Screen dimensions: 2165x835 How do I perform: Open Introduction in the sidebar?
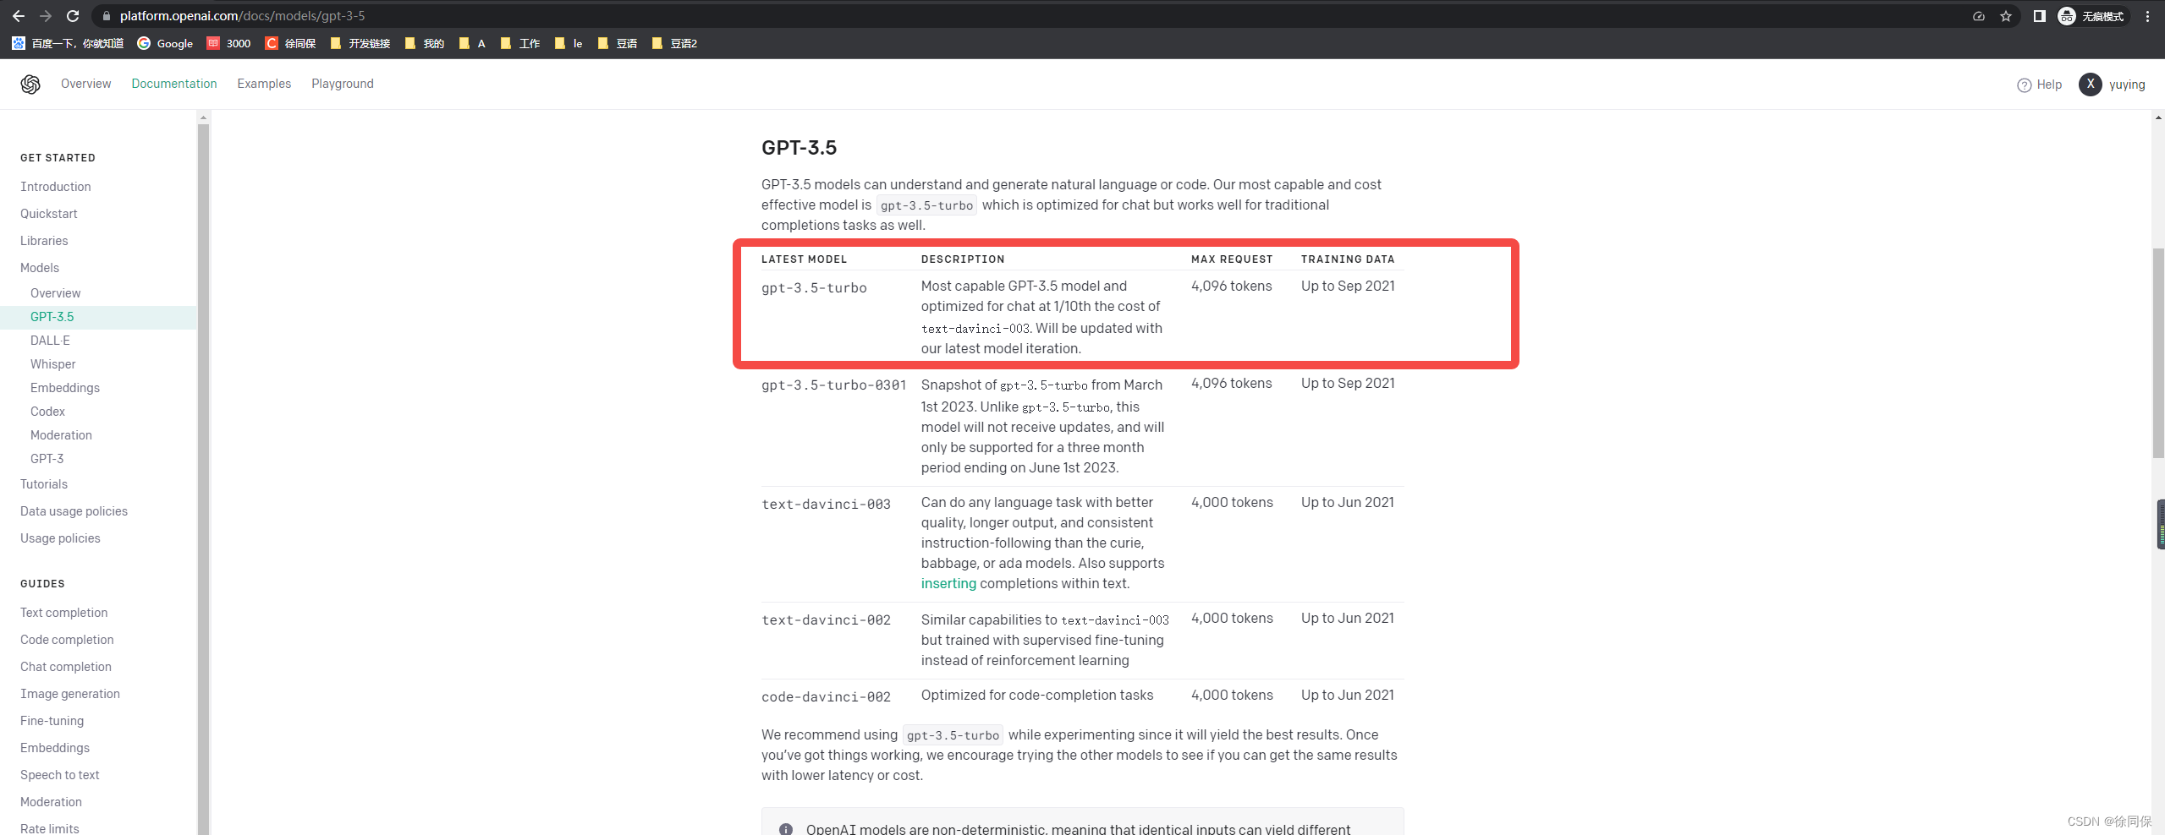56,187
